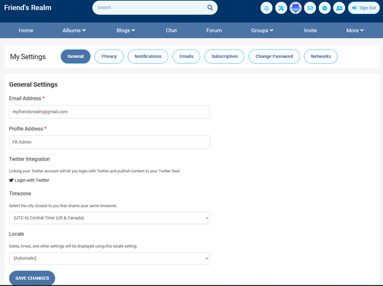Open the Chat menu item
Image resolution: width=383 pixels, height=286 pixels.
click(x=171, y=30)
